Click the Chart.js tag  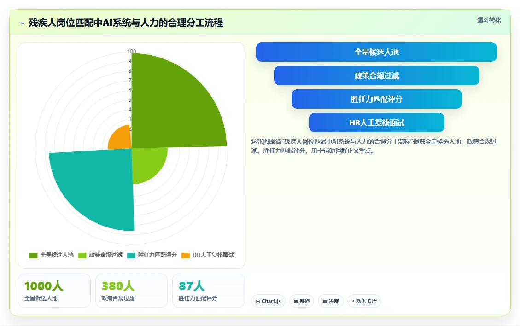coord(269,301)
